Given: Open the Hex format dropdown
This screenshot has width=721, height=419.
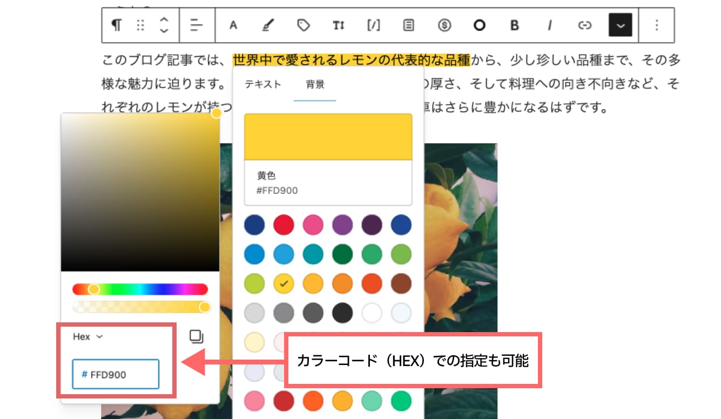Looking at the screenshot, I should pyautogui.click(x=87, y=336).
